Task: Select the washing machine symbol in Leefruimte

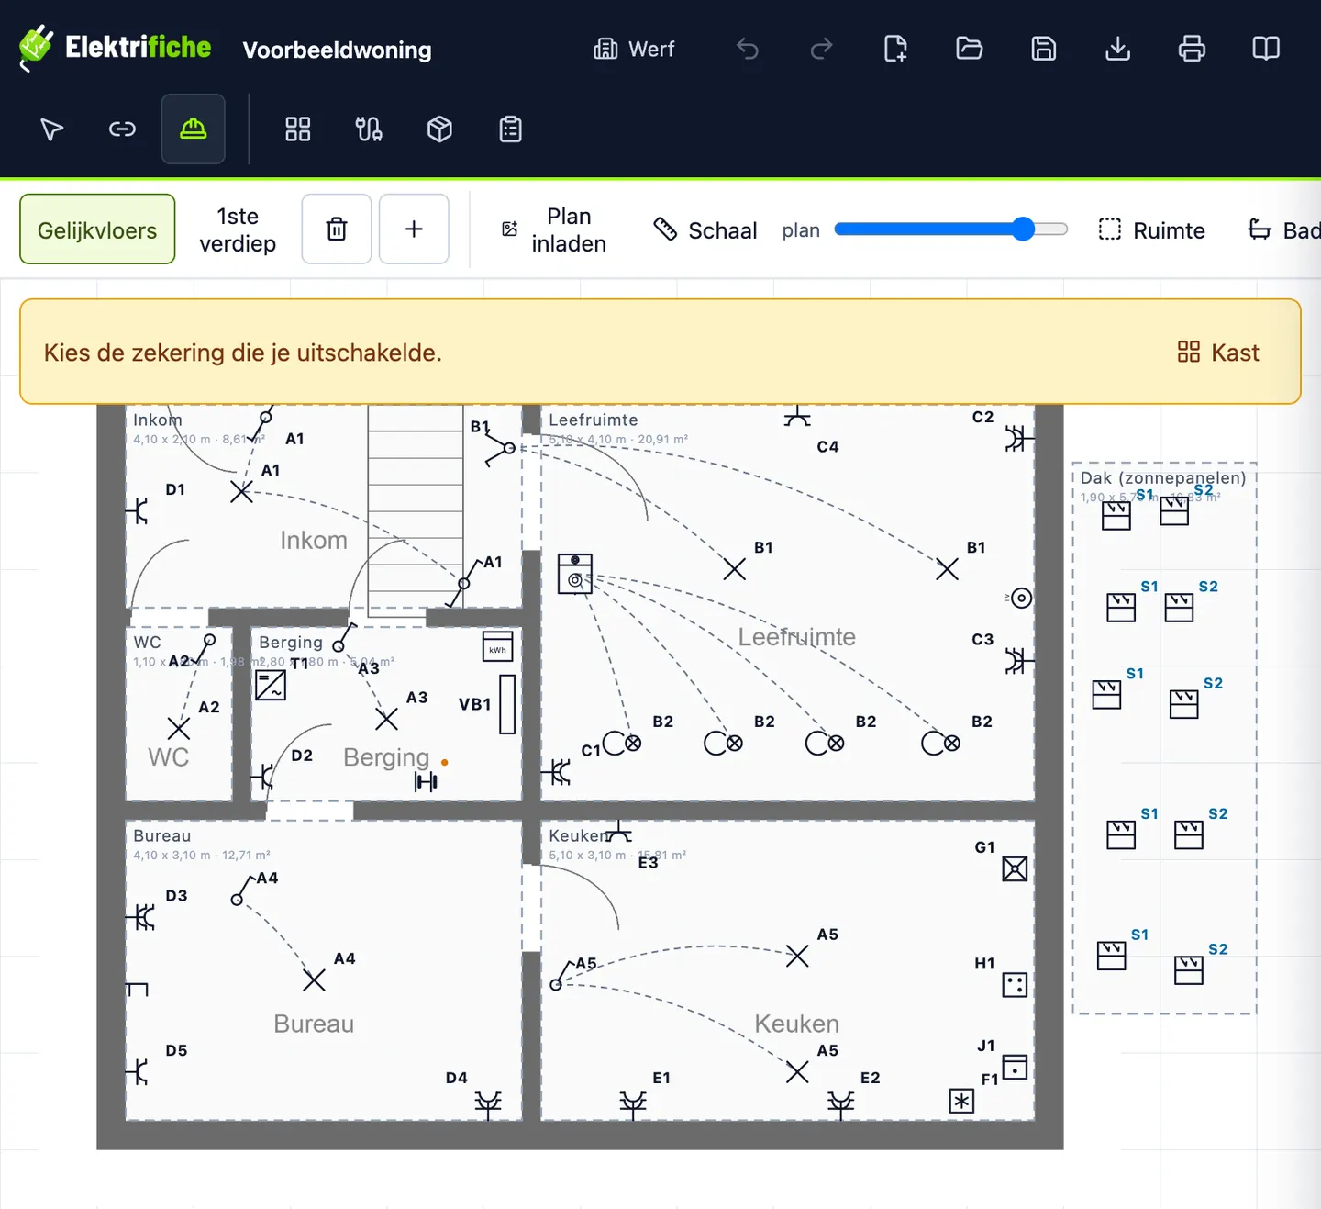Action: point(575,574)
